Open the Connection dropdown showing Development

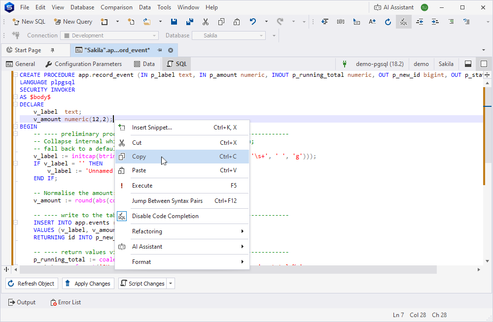click(109, 35)
